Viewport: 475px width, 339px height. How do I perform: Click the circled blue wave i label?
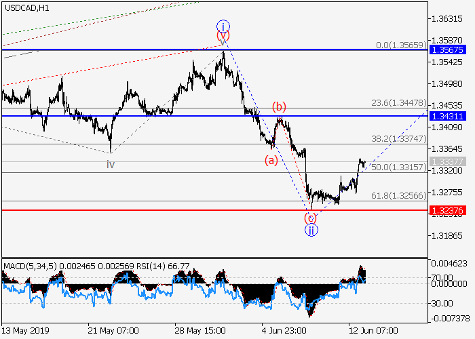(x=222, y=25)
